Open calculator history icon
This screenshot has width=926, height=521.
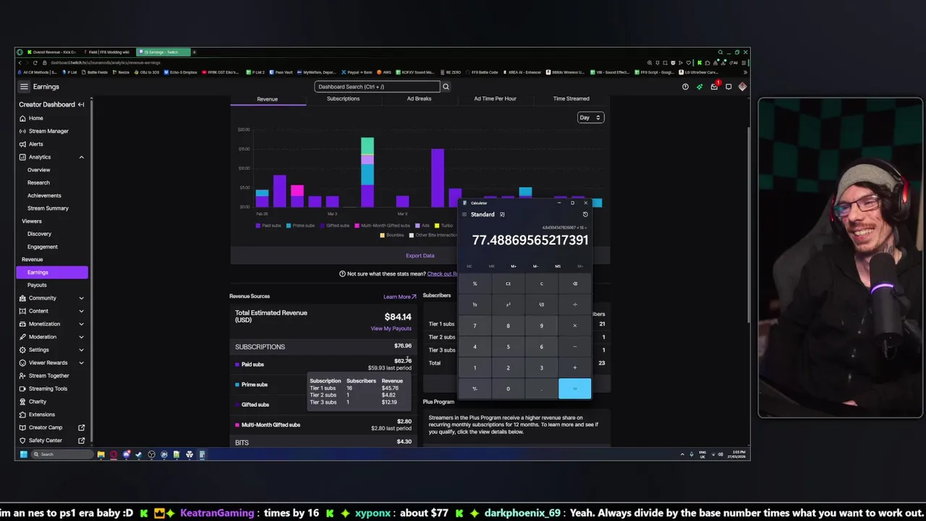[x=585, y=214]
